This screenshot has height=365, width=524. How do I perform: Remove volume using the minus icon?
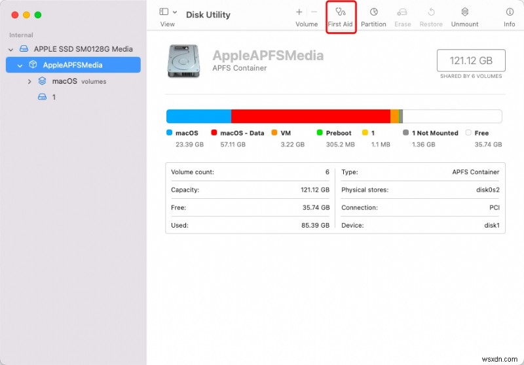tap(314, 12)
